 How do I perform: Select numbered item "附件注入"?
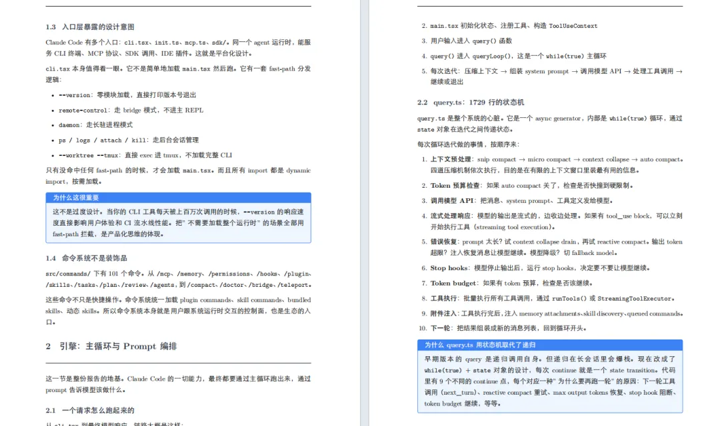point(552,314)
